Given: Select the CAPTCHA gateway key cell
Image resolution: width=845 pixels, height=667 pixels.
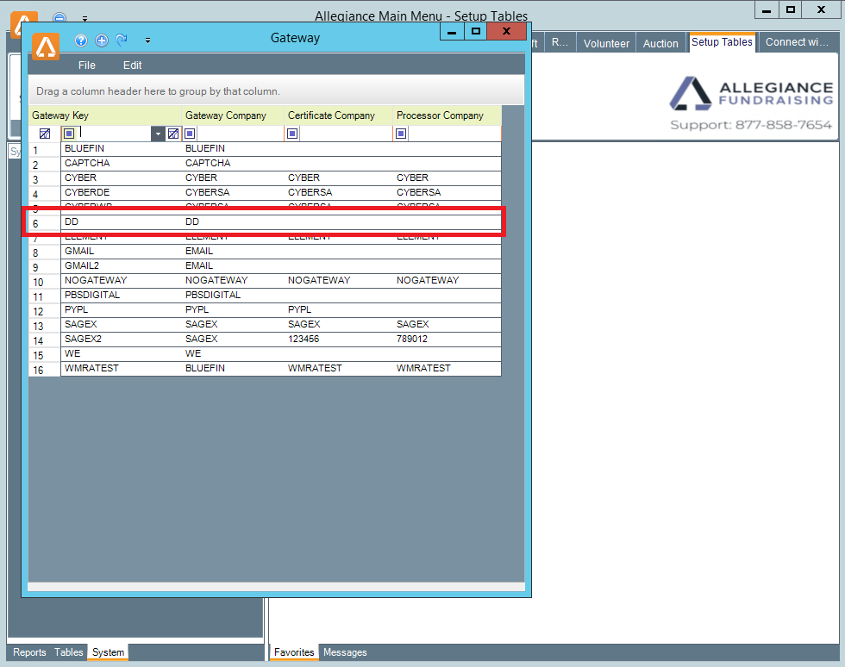Looking at the screenshot, I should coord(122,163).
